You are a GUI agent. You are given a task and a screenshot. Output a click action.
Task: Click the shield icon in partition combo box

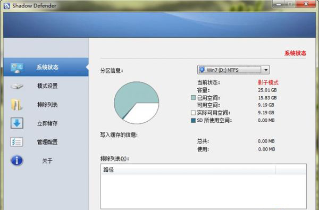click(202, 70)
